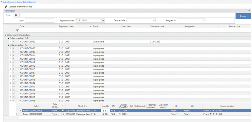This screenshot has width=252, height=122.
Task: Collapse List of actions towards finalization section
Action: click(2, 2)
